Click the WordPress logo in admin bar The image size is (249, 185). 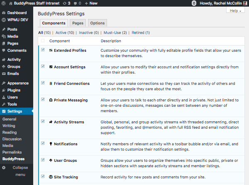(3, 3)
